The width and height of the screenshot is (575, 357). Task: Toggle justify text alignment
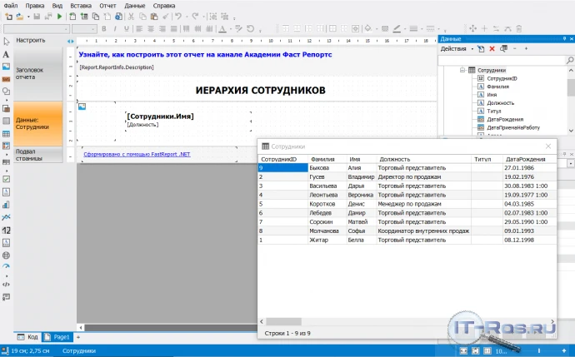[x=174, y=28]
